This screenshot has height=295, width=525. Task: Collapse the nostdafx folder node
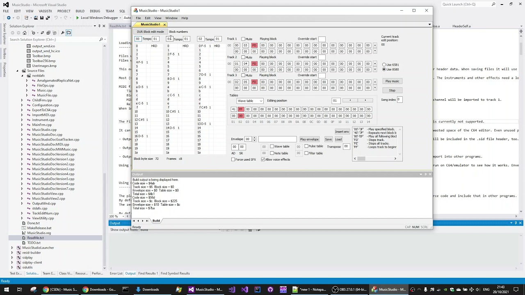click(x=22, y=76)
